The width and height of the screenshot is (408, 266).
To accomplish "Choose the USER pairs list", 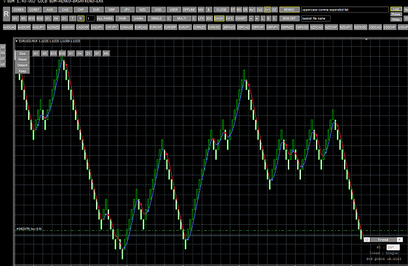I will [x=174, y=10].
